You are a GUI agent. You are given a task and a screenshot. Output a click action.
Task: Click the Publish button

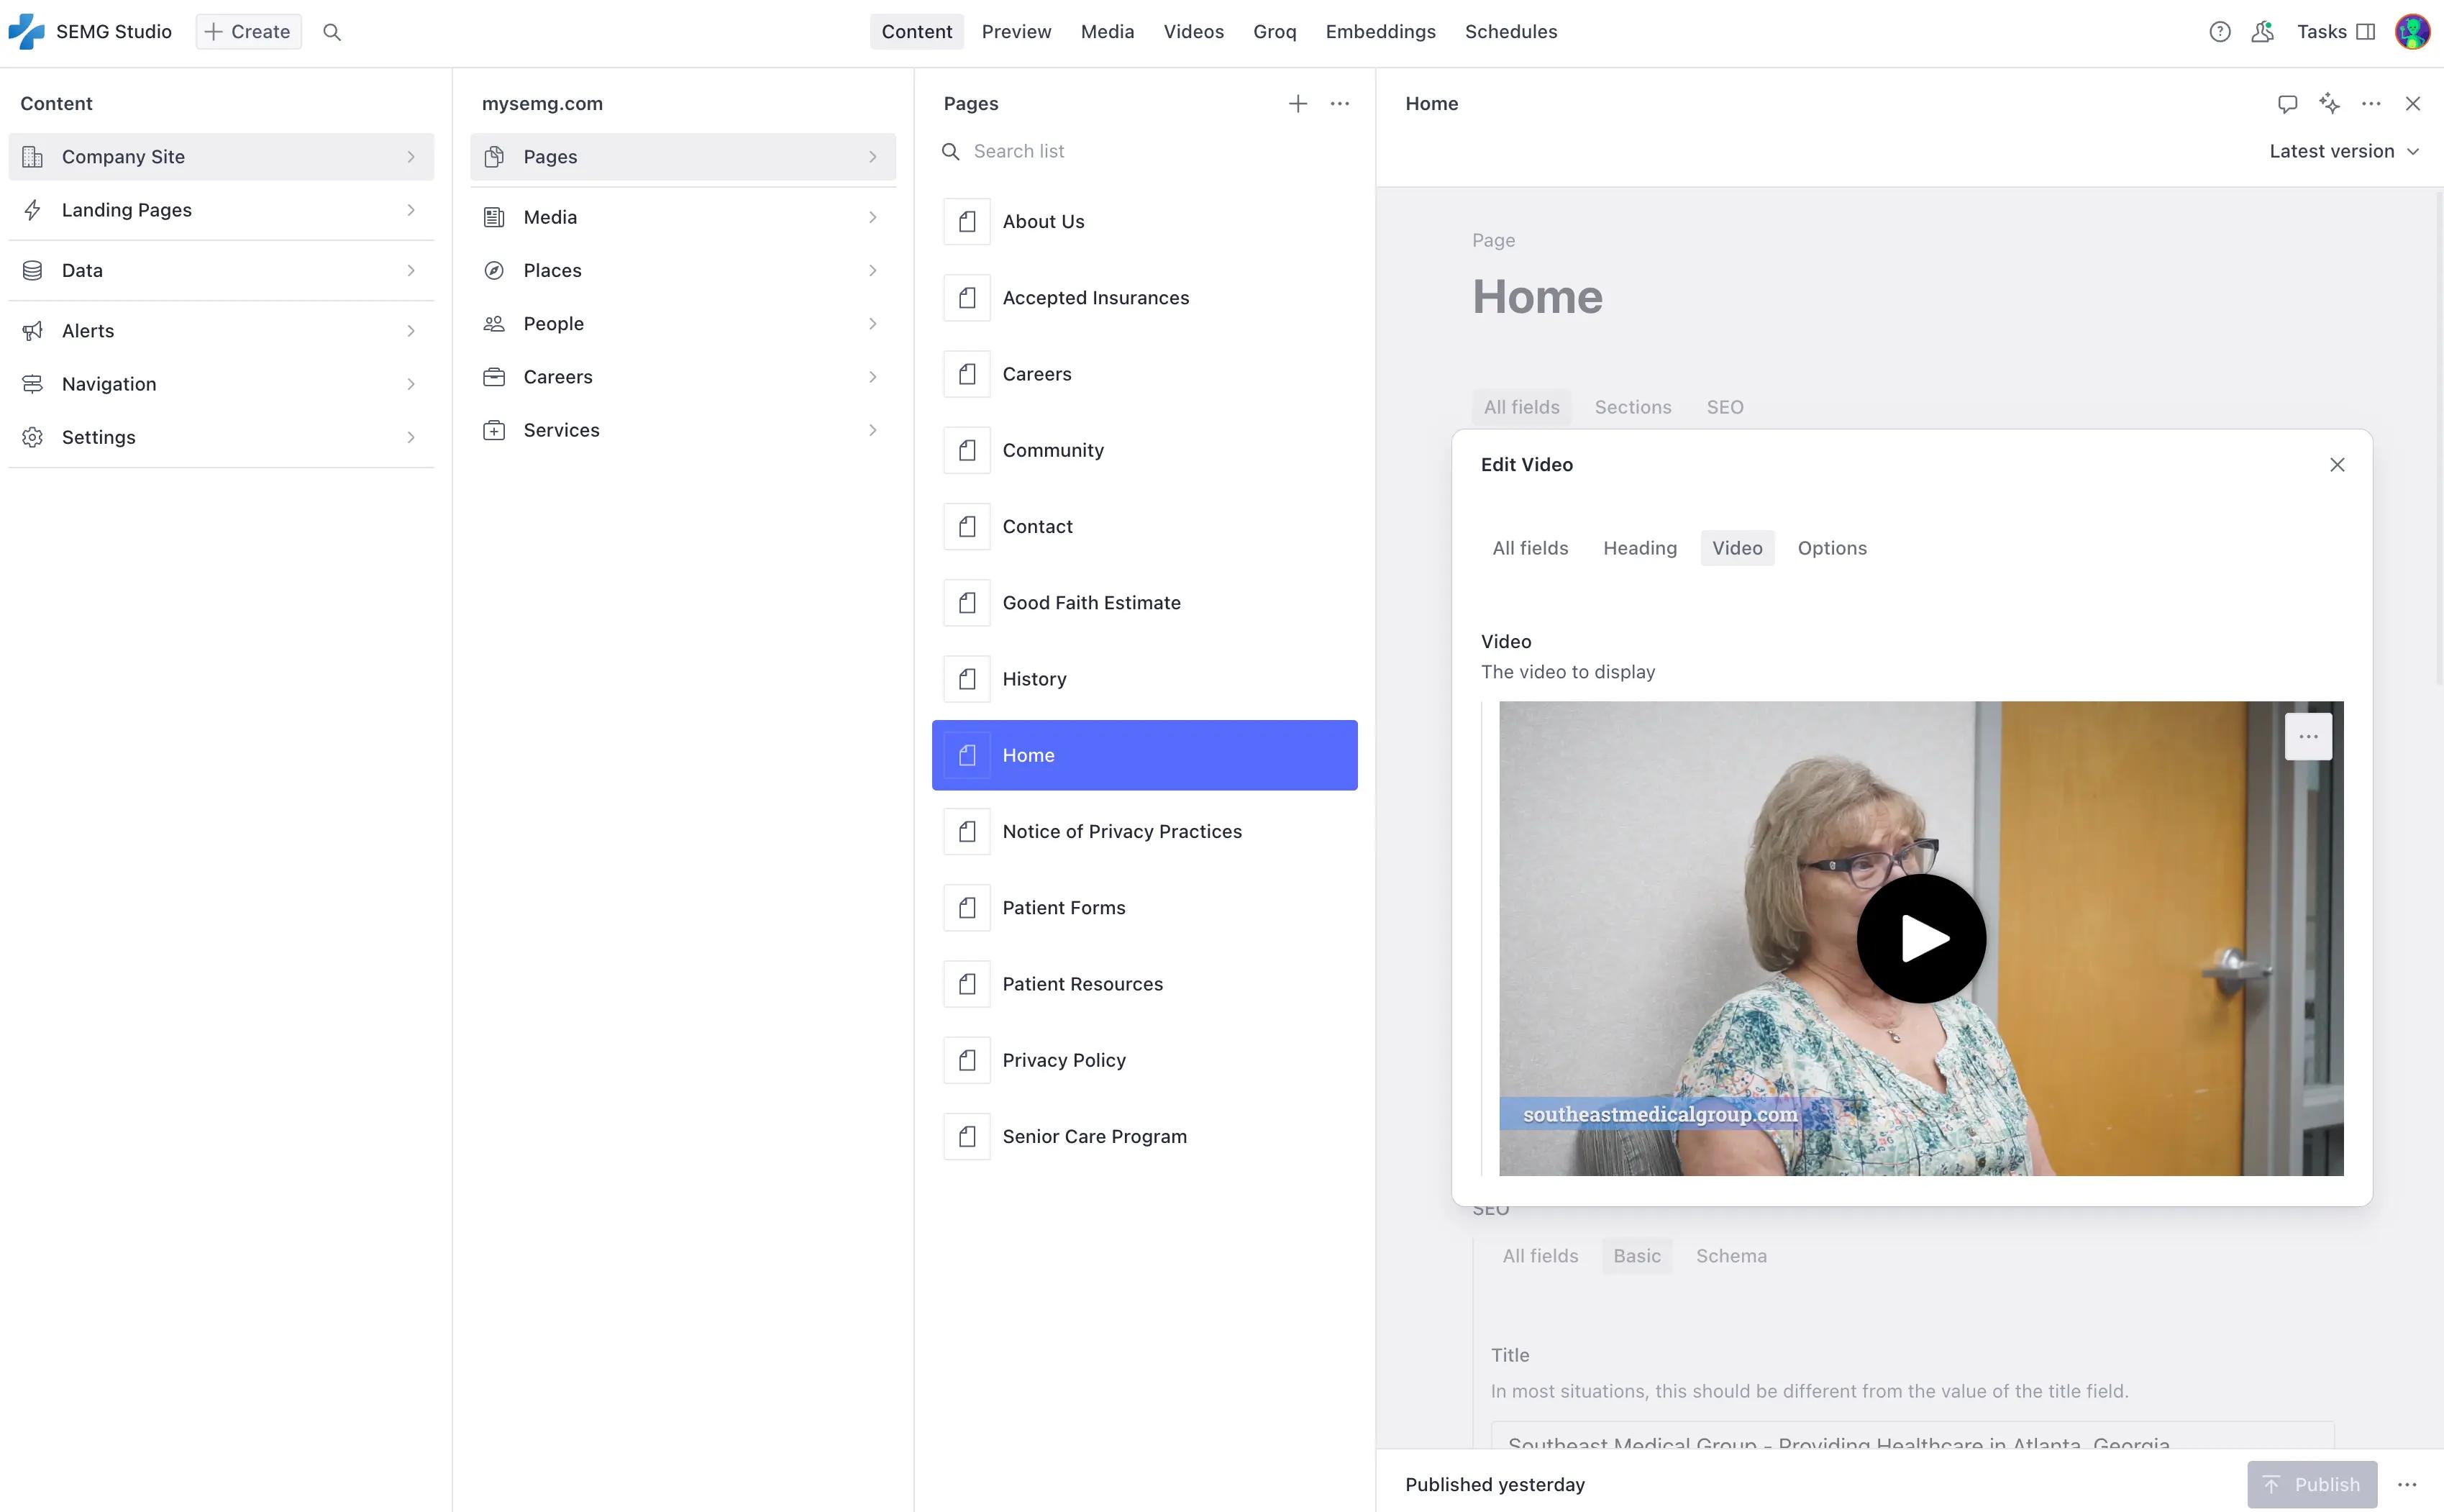(x=2311, y=1484)
